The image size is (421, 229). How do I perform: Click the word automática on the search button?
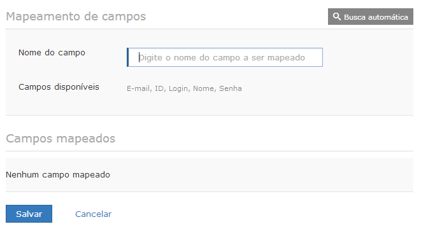[388, 17]
